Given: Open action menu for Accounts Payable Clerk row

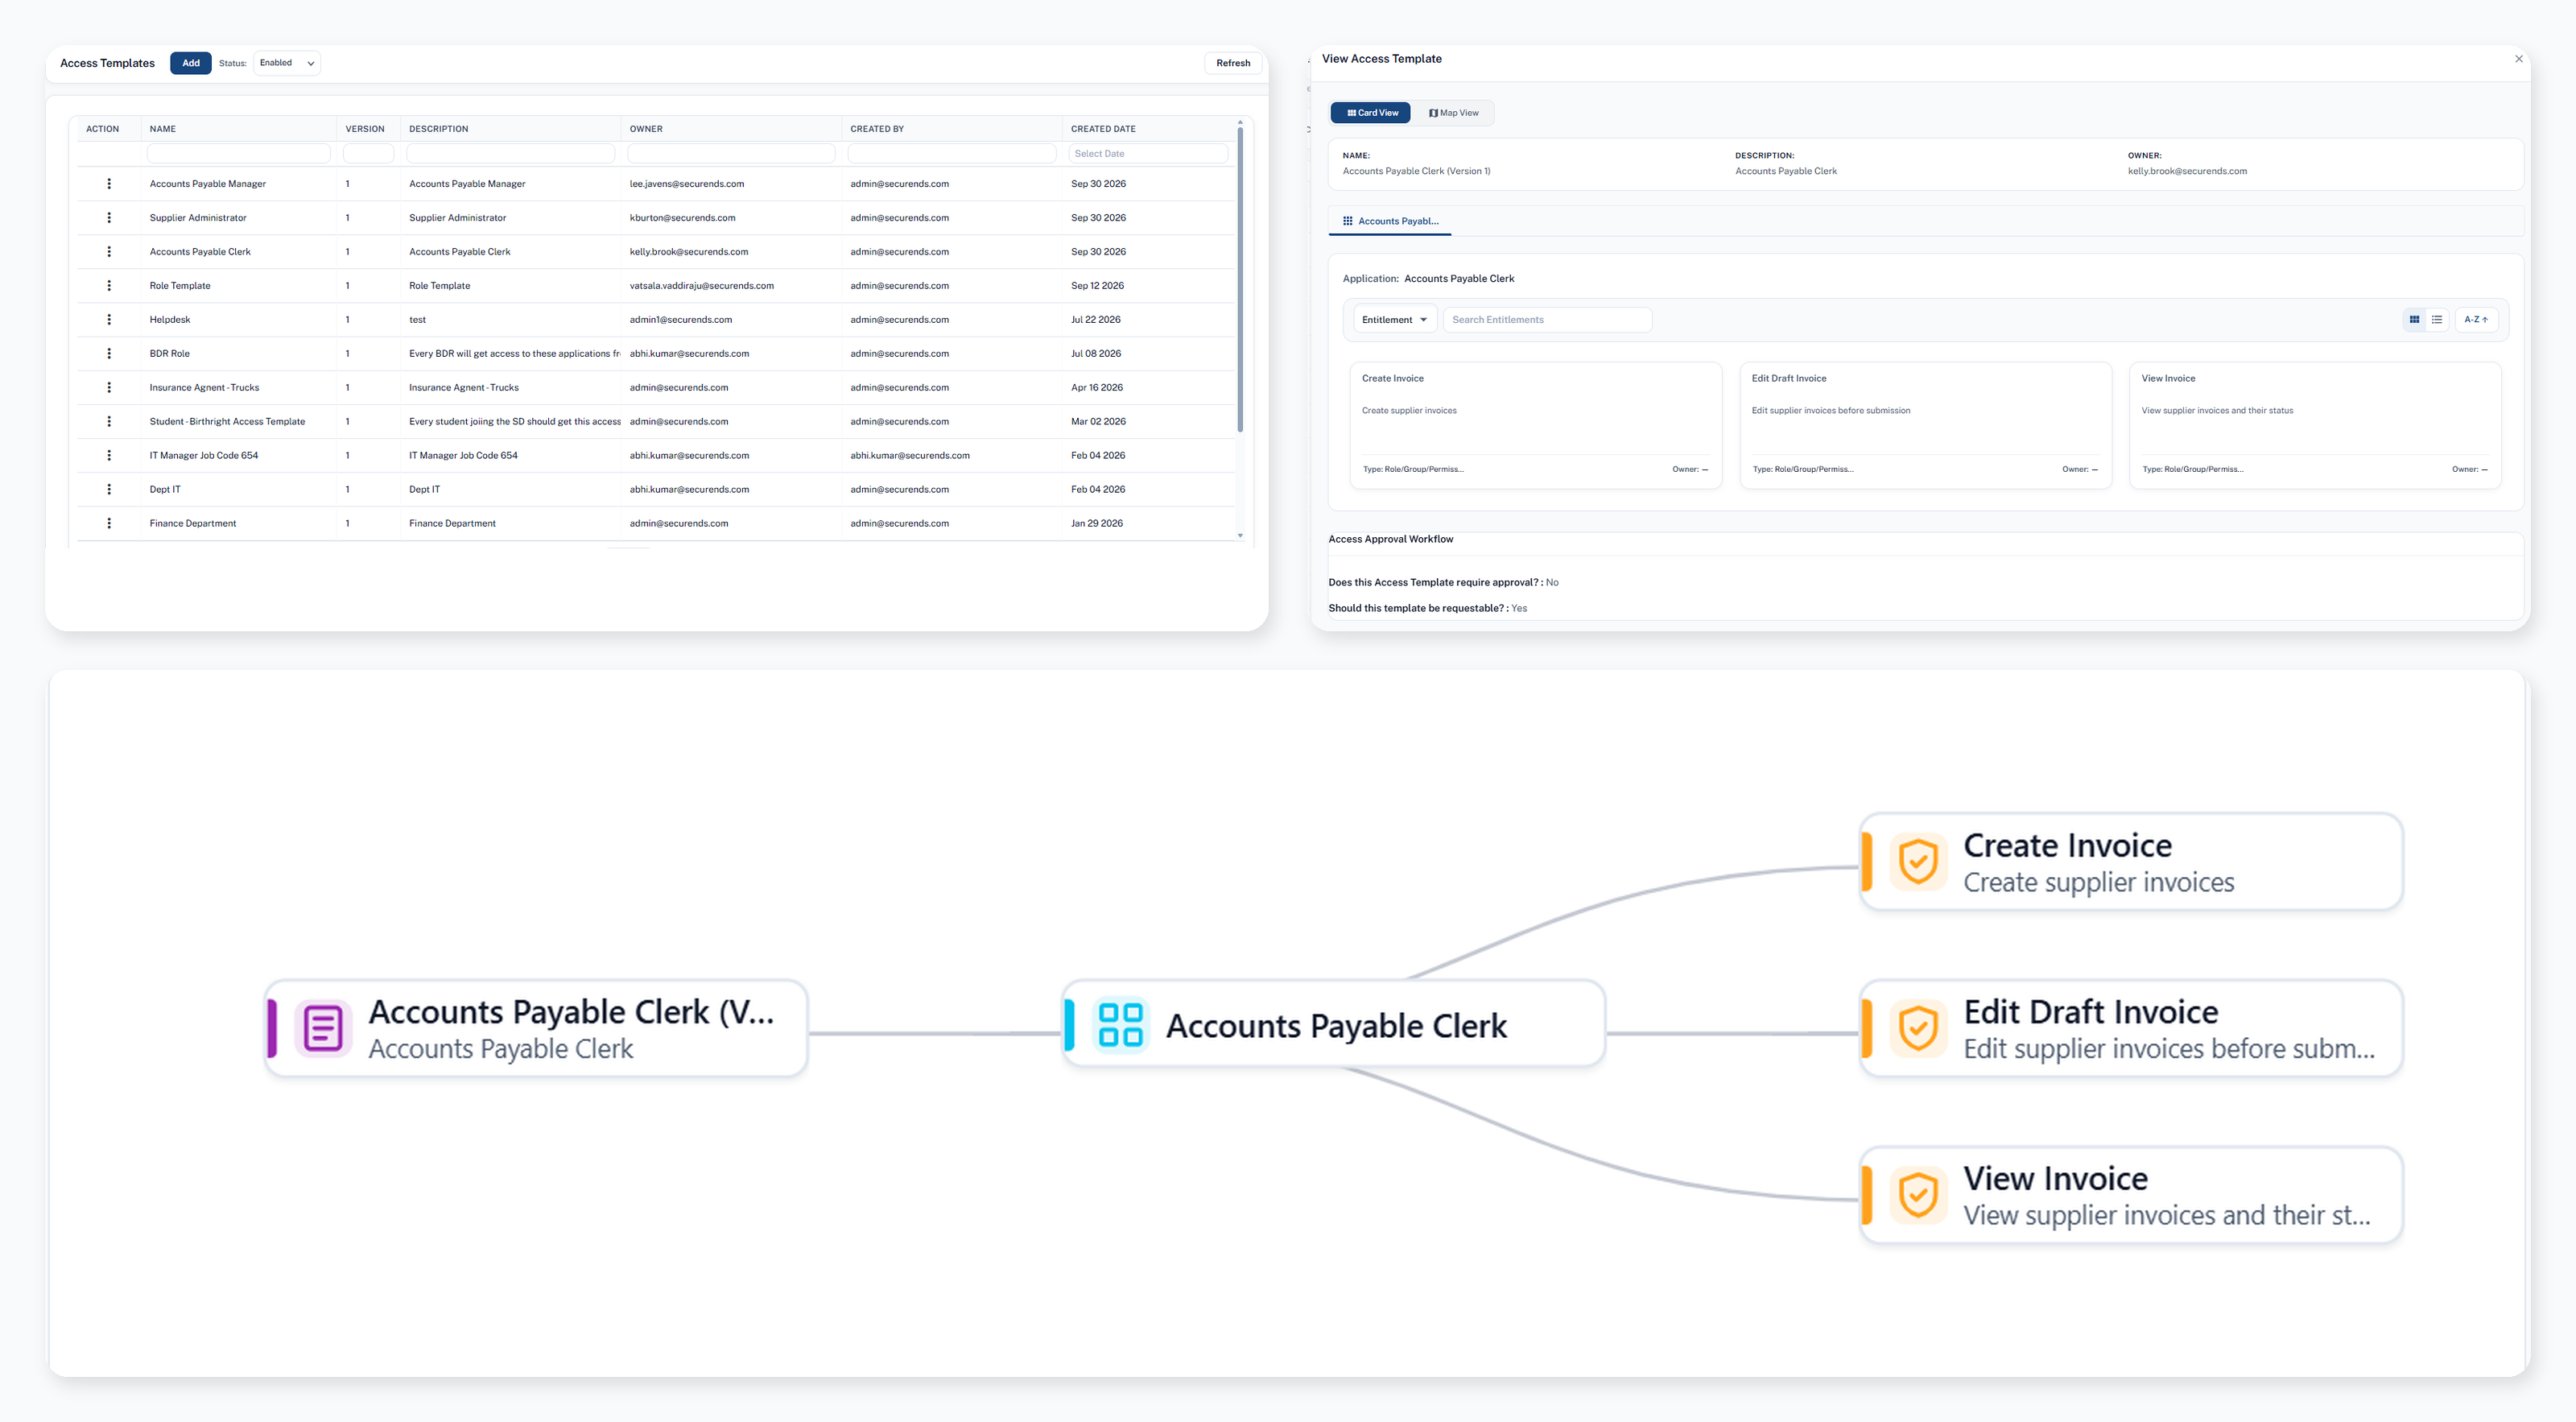Looking at the screenshot, I should (x=109, y=252).
